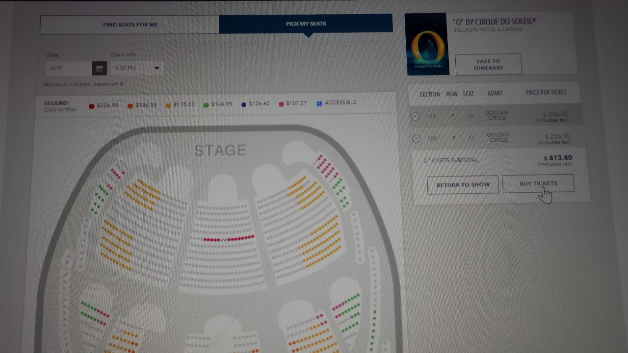Switch to Find Seats For Me tab
This screenshot has width=628, height=353.
pyautogui.click(x=130, y=25)
